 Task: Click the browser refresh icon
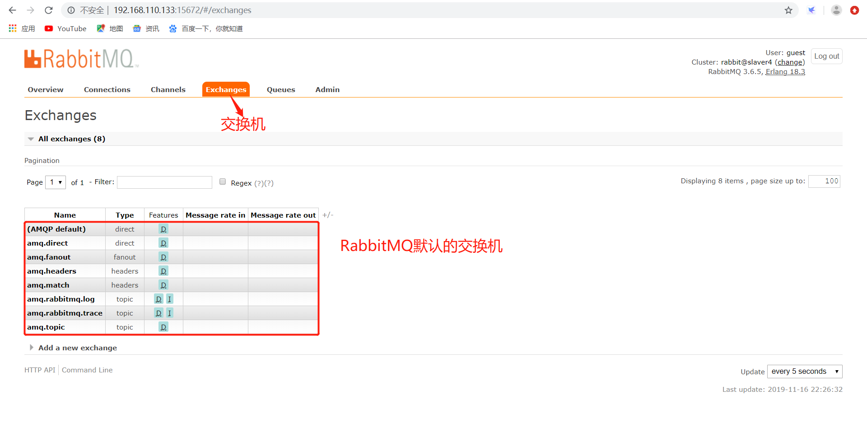click(48, 10)
